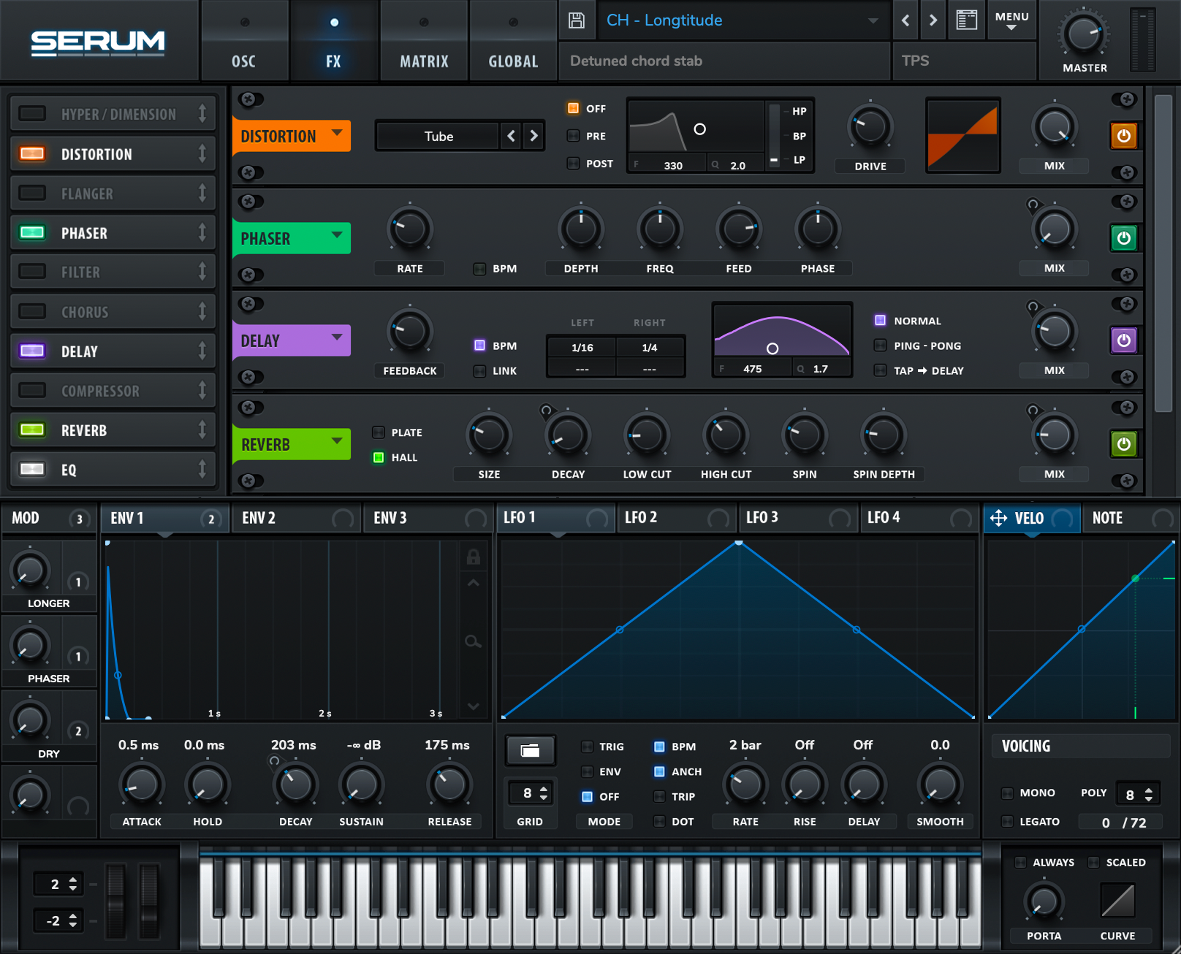Select Plate reverb type
The height and width of the screenshot is (954, 1181).
click(x=379, y=432)
